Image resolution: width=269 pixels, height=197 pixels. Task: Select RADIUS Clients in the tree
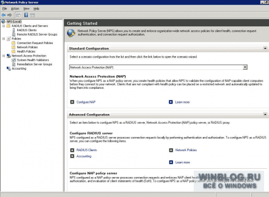pyautogui.click(x=27, y=30)
